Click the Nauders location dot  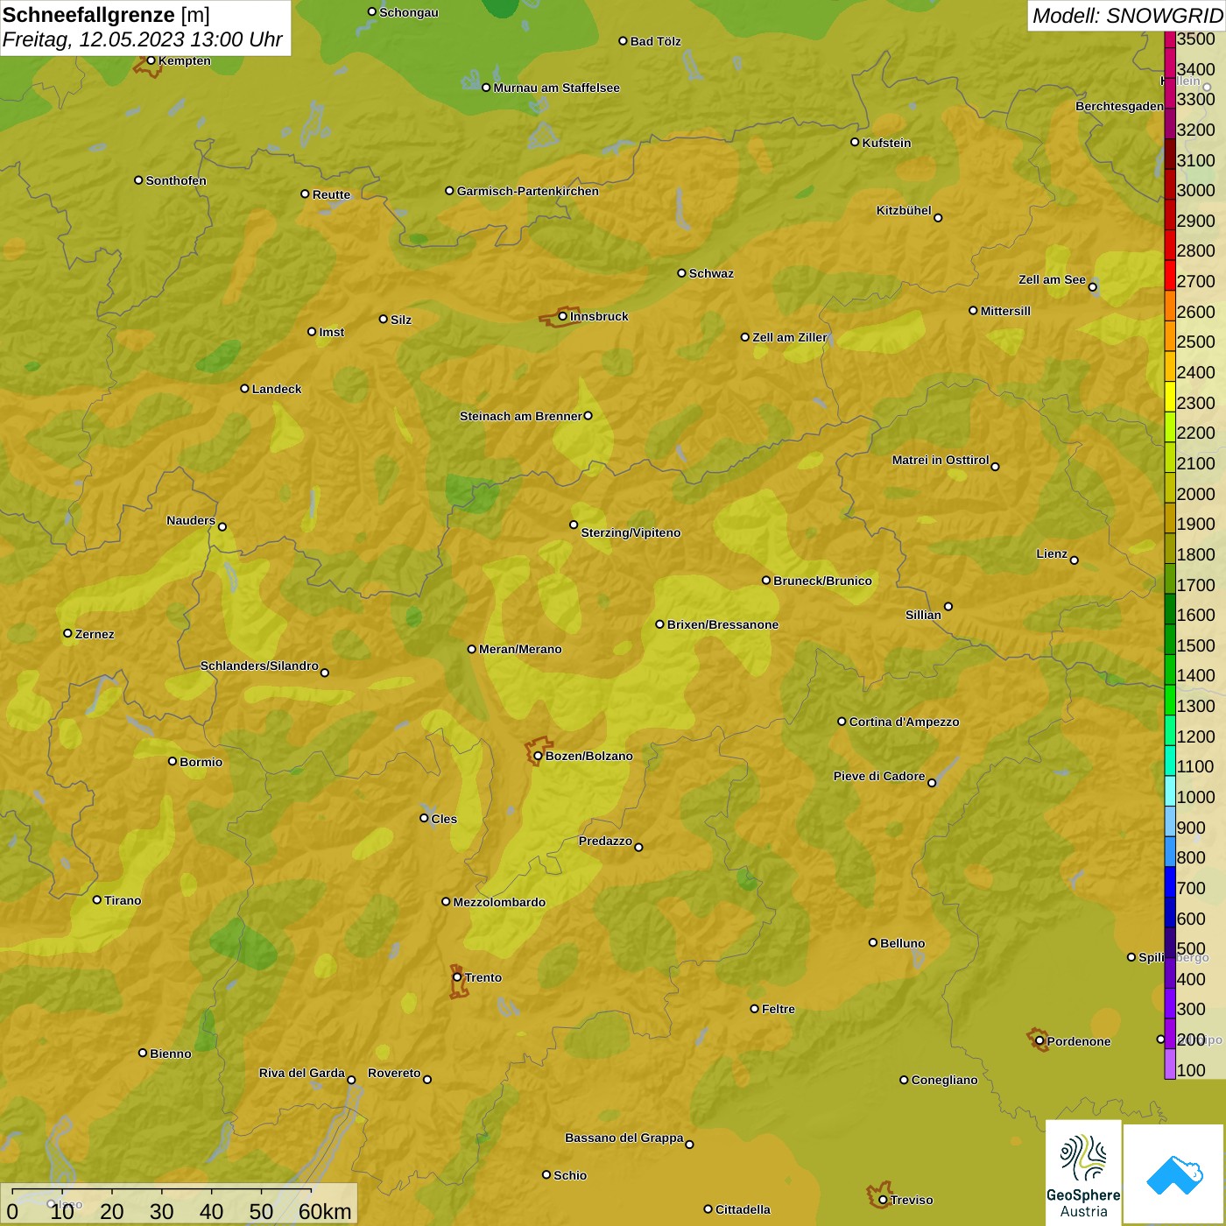222,526
